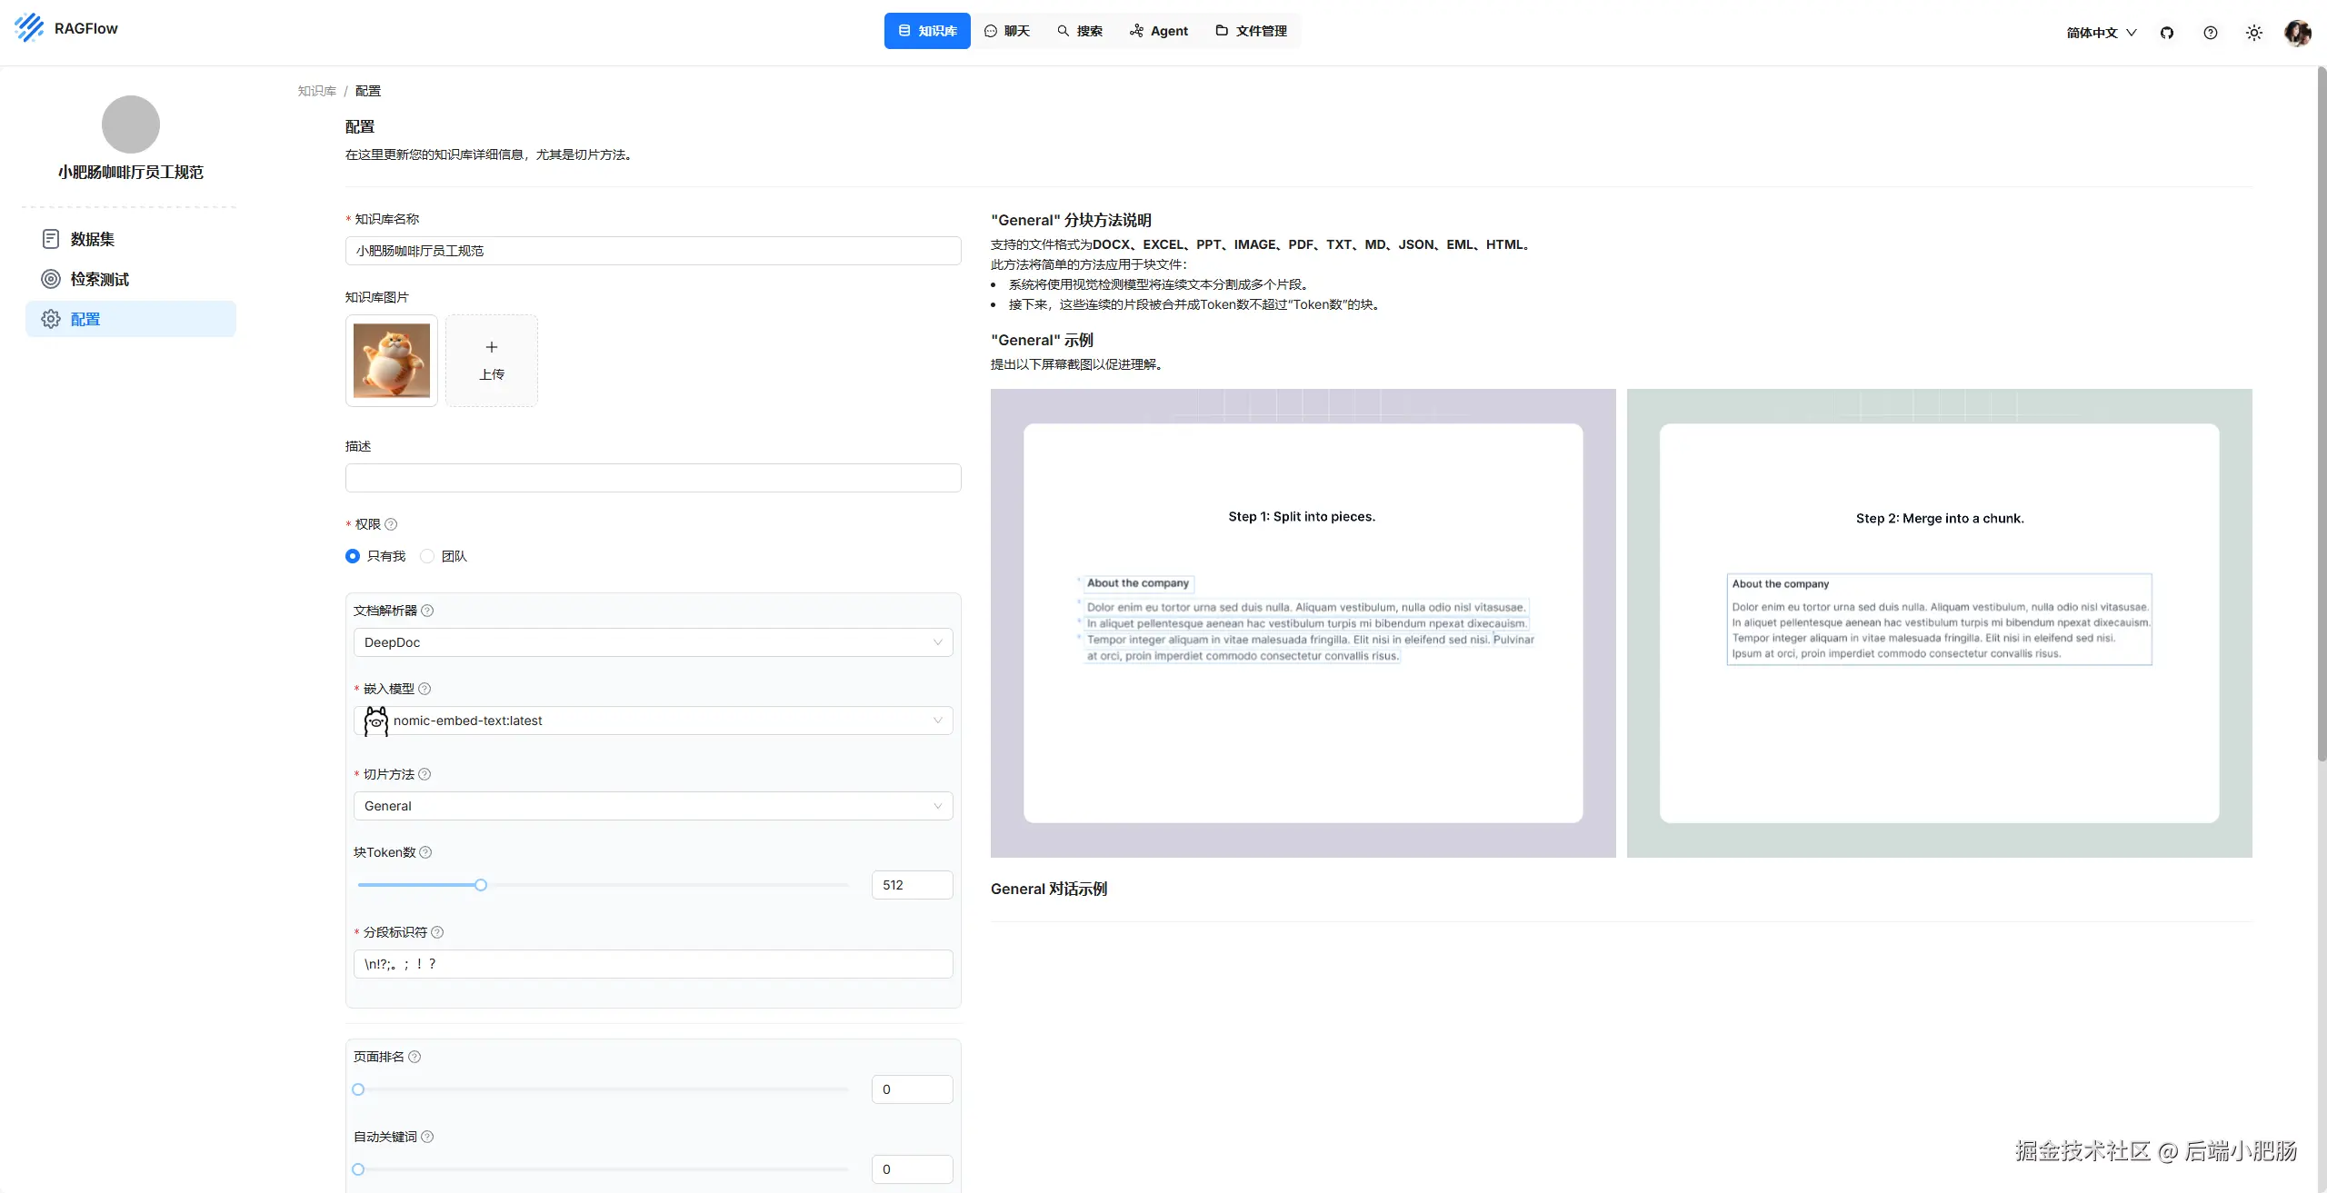Select the 只有我 permission radio
The height and width of the screenshot is (1193, 2327).
pyautogui.click(x=353, y=556)
